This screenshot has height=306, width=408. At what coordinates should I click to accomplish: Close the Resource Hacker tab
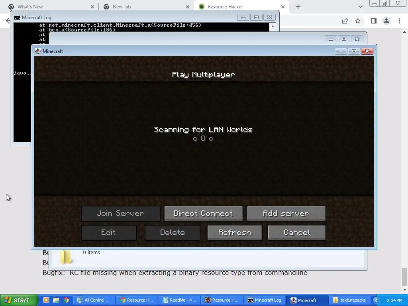[283, 7]
